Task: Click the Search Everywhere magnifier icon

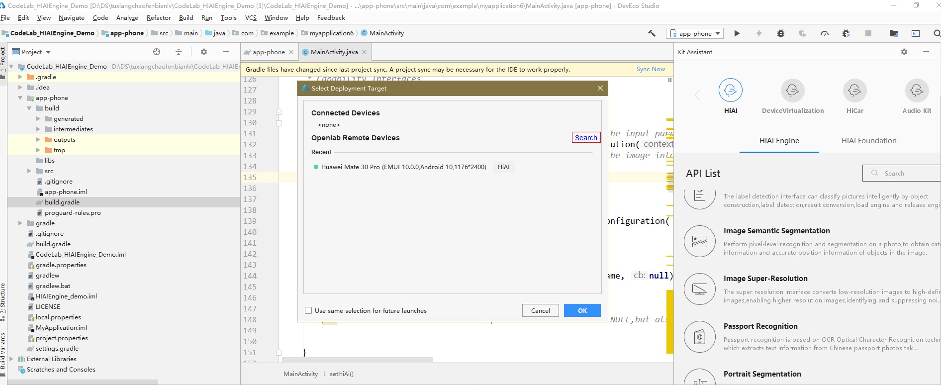Action: (x=937, y=33)
